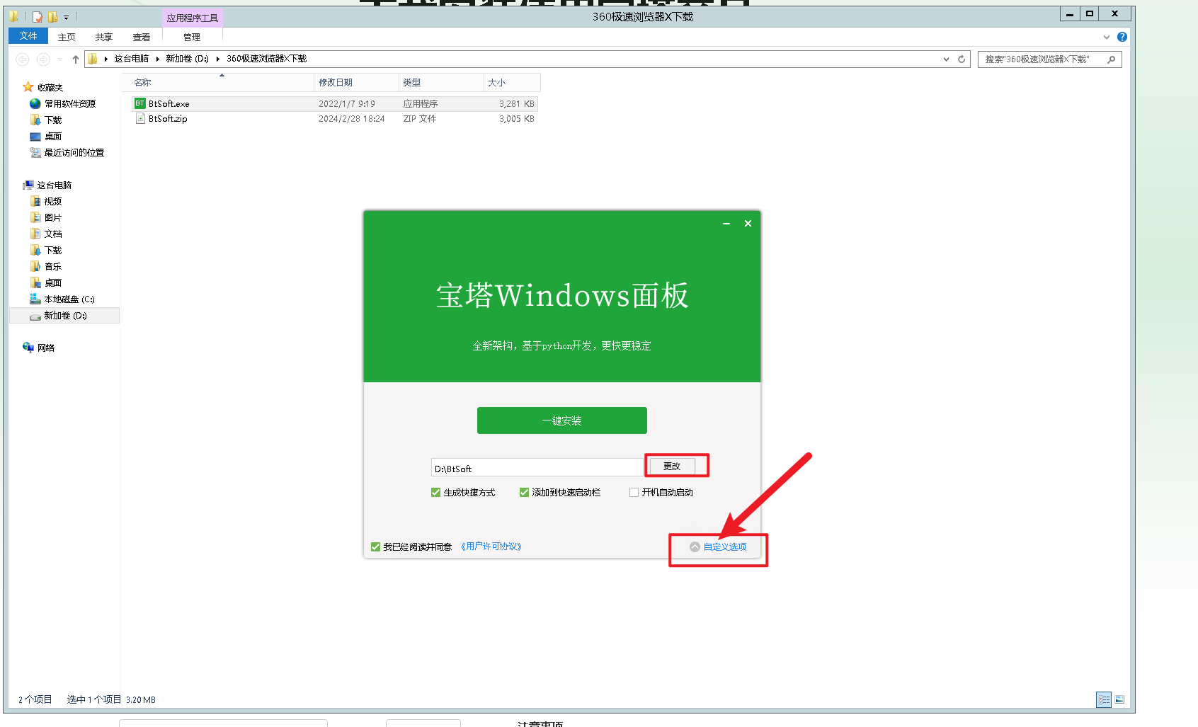Click the Up directory arrow icon

pos(76,59)
